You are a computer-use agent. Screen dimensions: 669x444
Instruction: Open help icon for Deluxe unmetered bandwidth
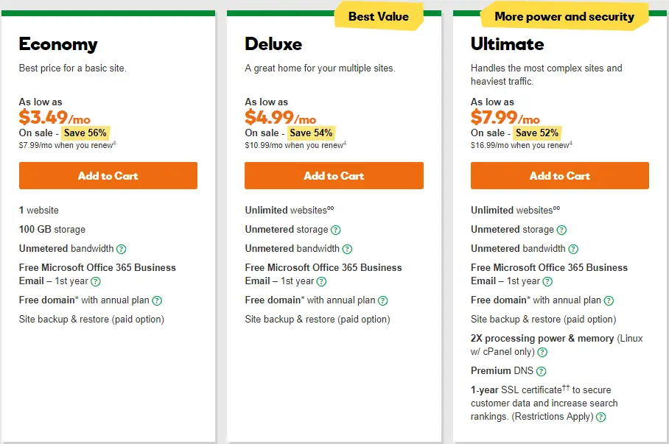[x=347, y=249]
